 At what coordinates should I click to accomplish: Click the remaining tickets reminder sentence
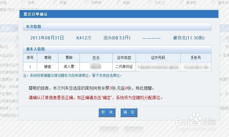click(x=91, y=88)
